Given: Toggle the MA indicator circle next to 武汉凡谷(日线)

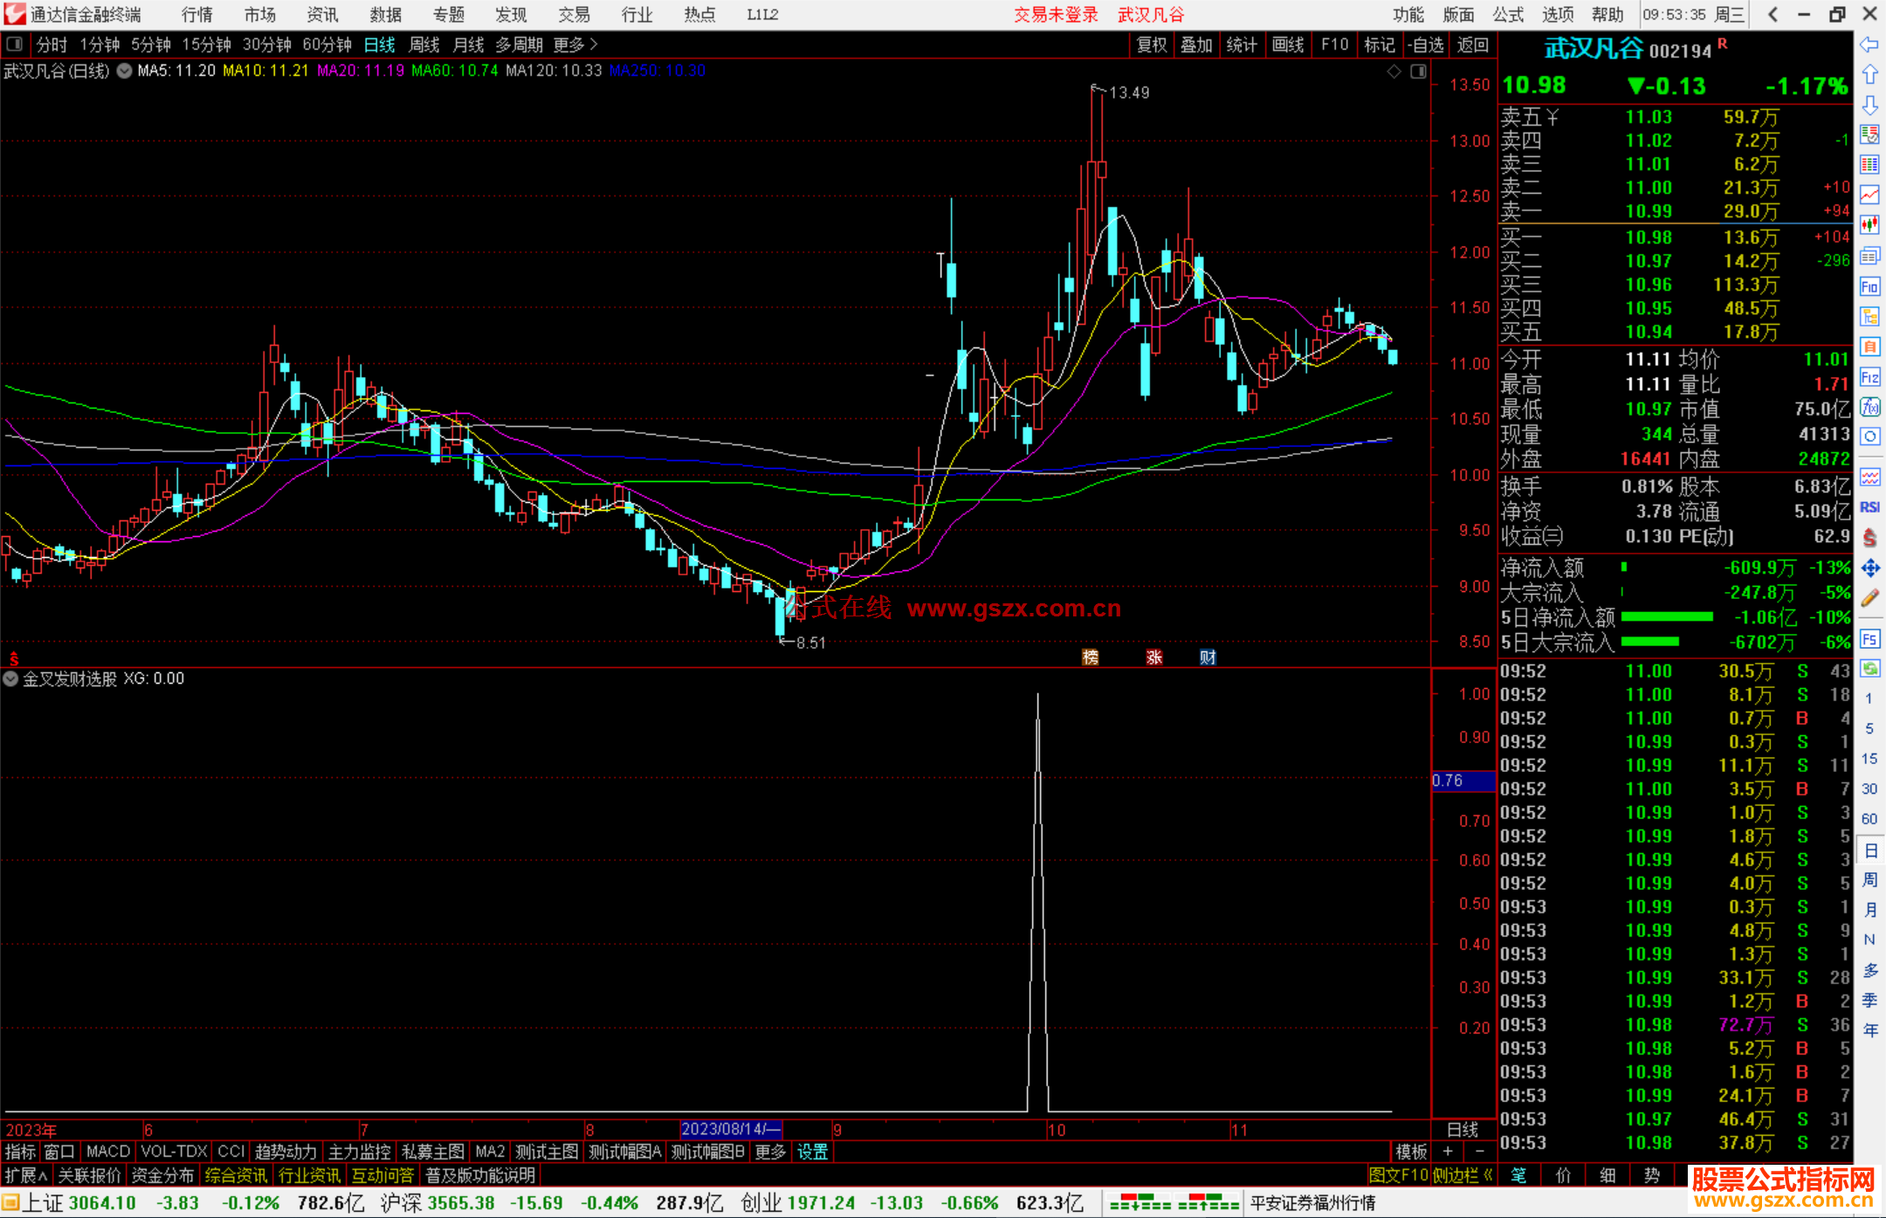Looking at the screenshot, I should pyautogui.click(x=124, y=72).
